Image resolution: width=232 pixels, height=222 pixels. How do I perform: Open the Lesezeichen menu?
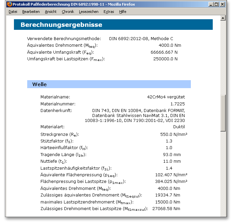[x=89, y=12]
